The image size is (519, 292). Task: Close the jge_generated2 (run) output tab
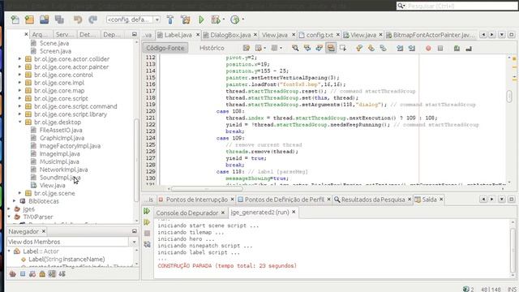[294, 212]
